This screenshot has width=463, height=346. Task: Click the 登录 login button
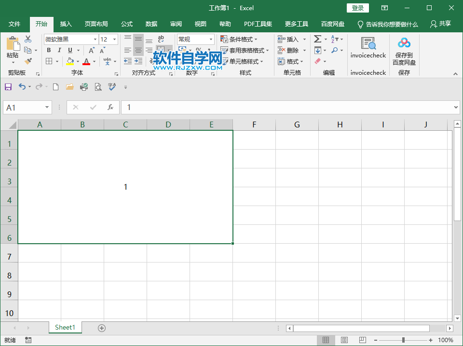[358, 8]
